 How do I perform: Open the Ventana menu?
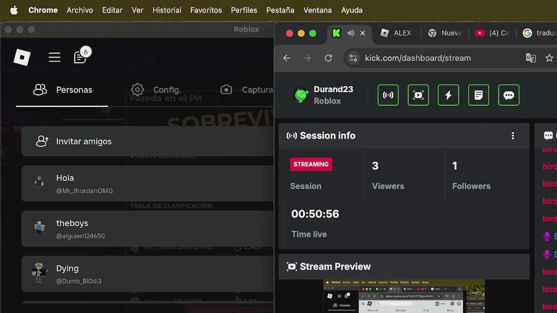pos(318,10)
